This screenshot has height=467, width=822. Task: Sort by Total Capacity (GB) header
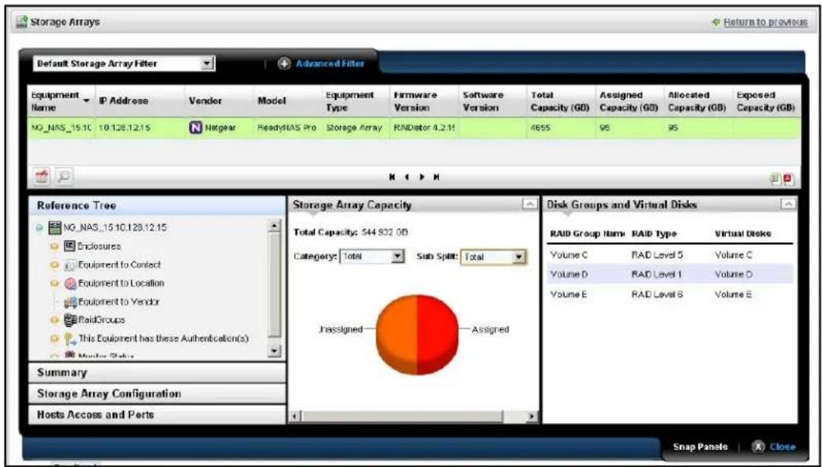560,102
